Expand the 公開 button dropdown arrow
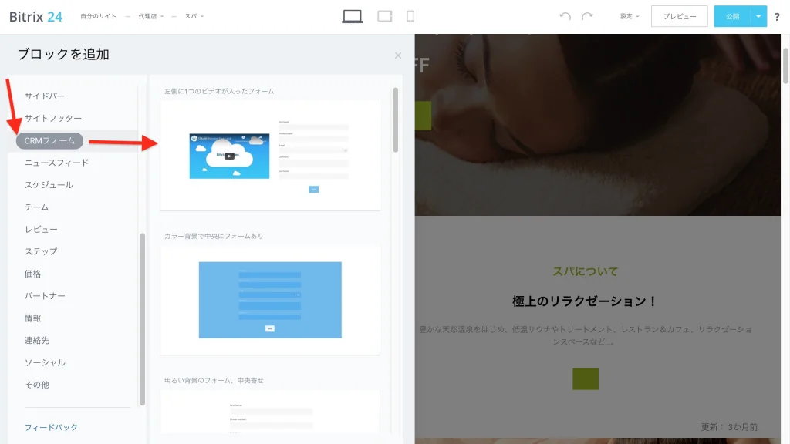Screen dimensions: 790x444 click(x=759, y=16)
